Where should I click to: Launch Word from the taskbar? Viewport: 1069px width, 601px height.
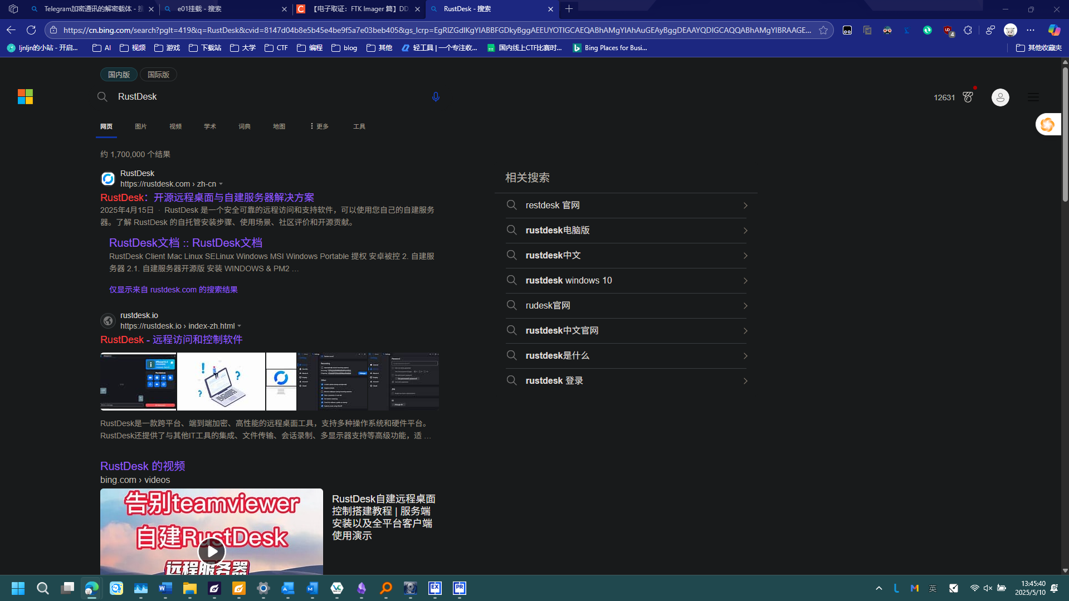pyautogui.click(x=165, y=588)
